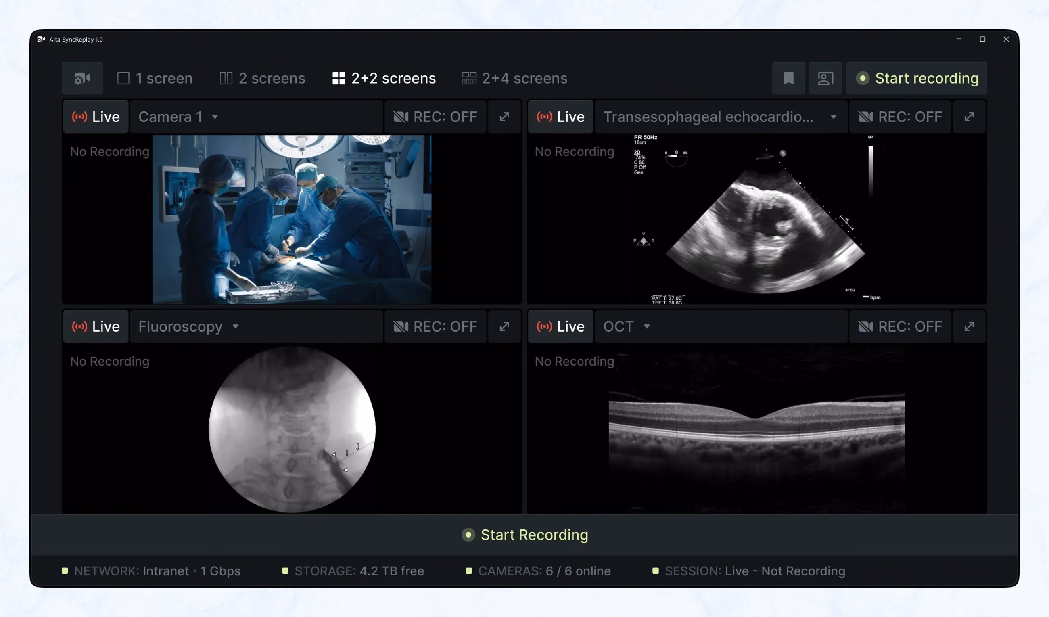Click the OCT retinal scan feed

point(757,430)
